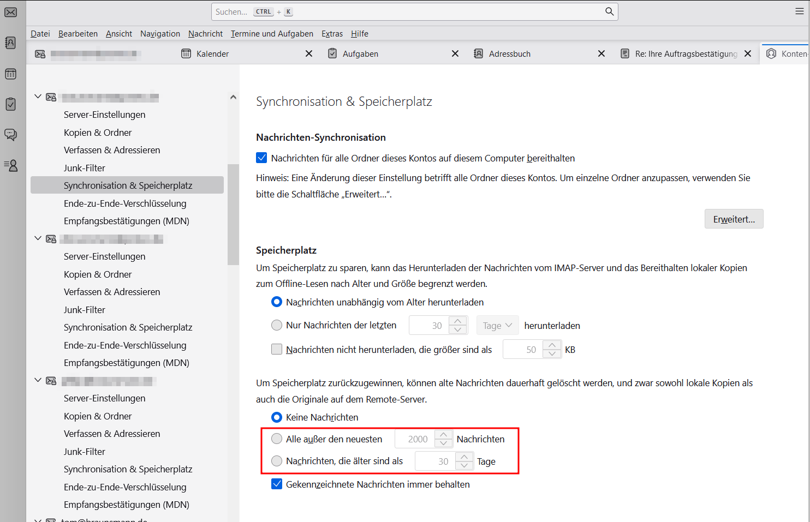The height and width of the screenshot is (522, 810).
Task: Open the Address Book sidebar icon
Action: 11,43
